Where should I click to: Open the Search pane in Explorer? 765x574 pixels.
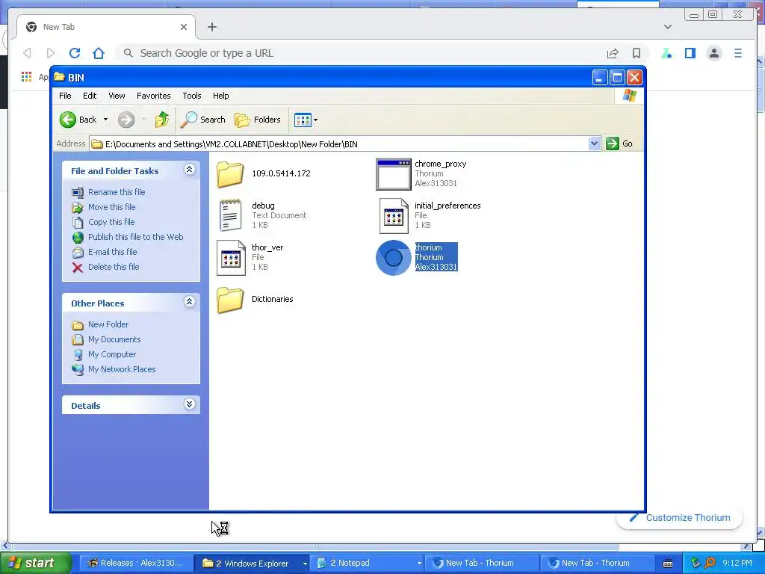[x=202, y=120]
